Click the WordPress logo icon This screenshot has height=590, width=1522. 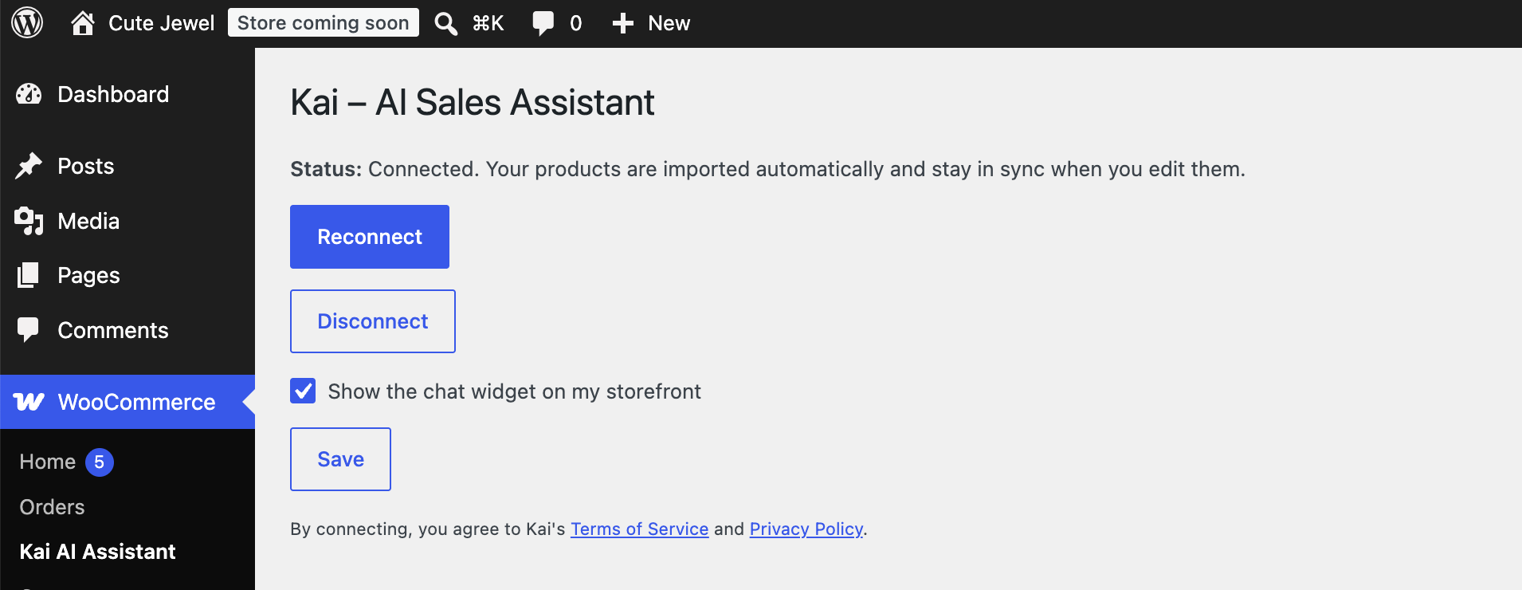[x=27, y=23]
